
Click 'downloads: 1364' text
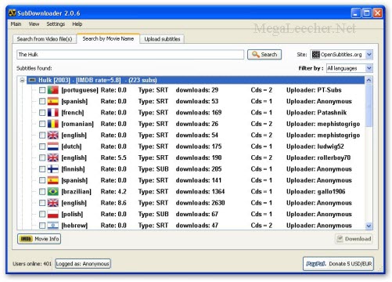[x=200, y=192]
